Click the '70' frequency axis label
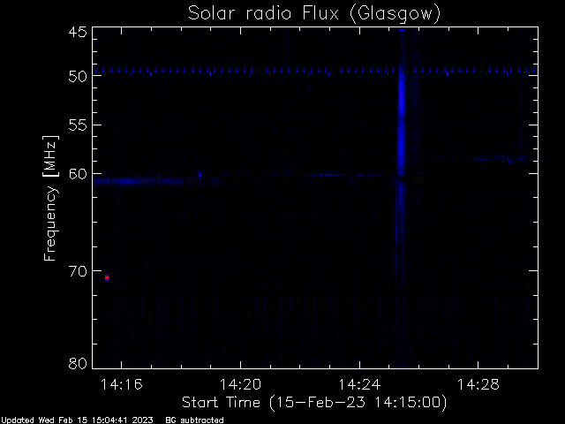Viewport: 565px width, 424px height. pyautogui.click(x=78, y=271)
